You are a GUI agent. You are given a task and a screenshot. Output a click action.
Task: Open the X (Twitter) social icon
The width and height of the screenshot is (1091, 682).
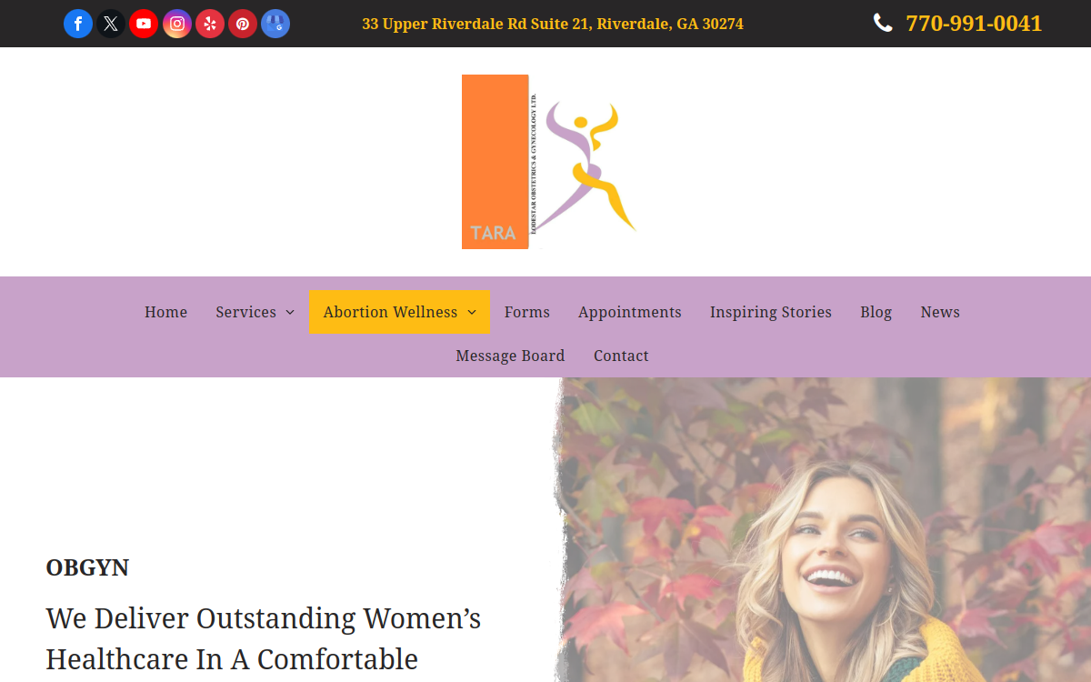coord(111,24)
